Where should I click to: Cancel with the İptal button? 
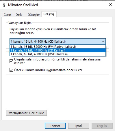(79, 126)
